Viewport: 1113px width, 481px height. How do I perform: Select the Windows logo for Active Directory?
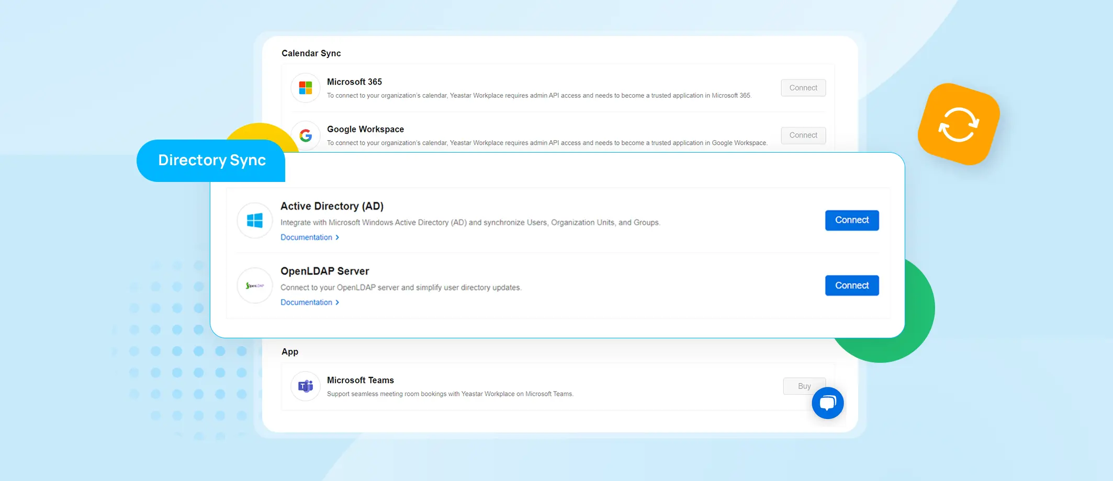[255, 221]
